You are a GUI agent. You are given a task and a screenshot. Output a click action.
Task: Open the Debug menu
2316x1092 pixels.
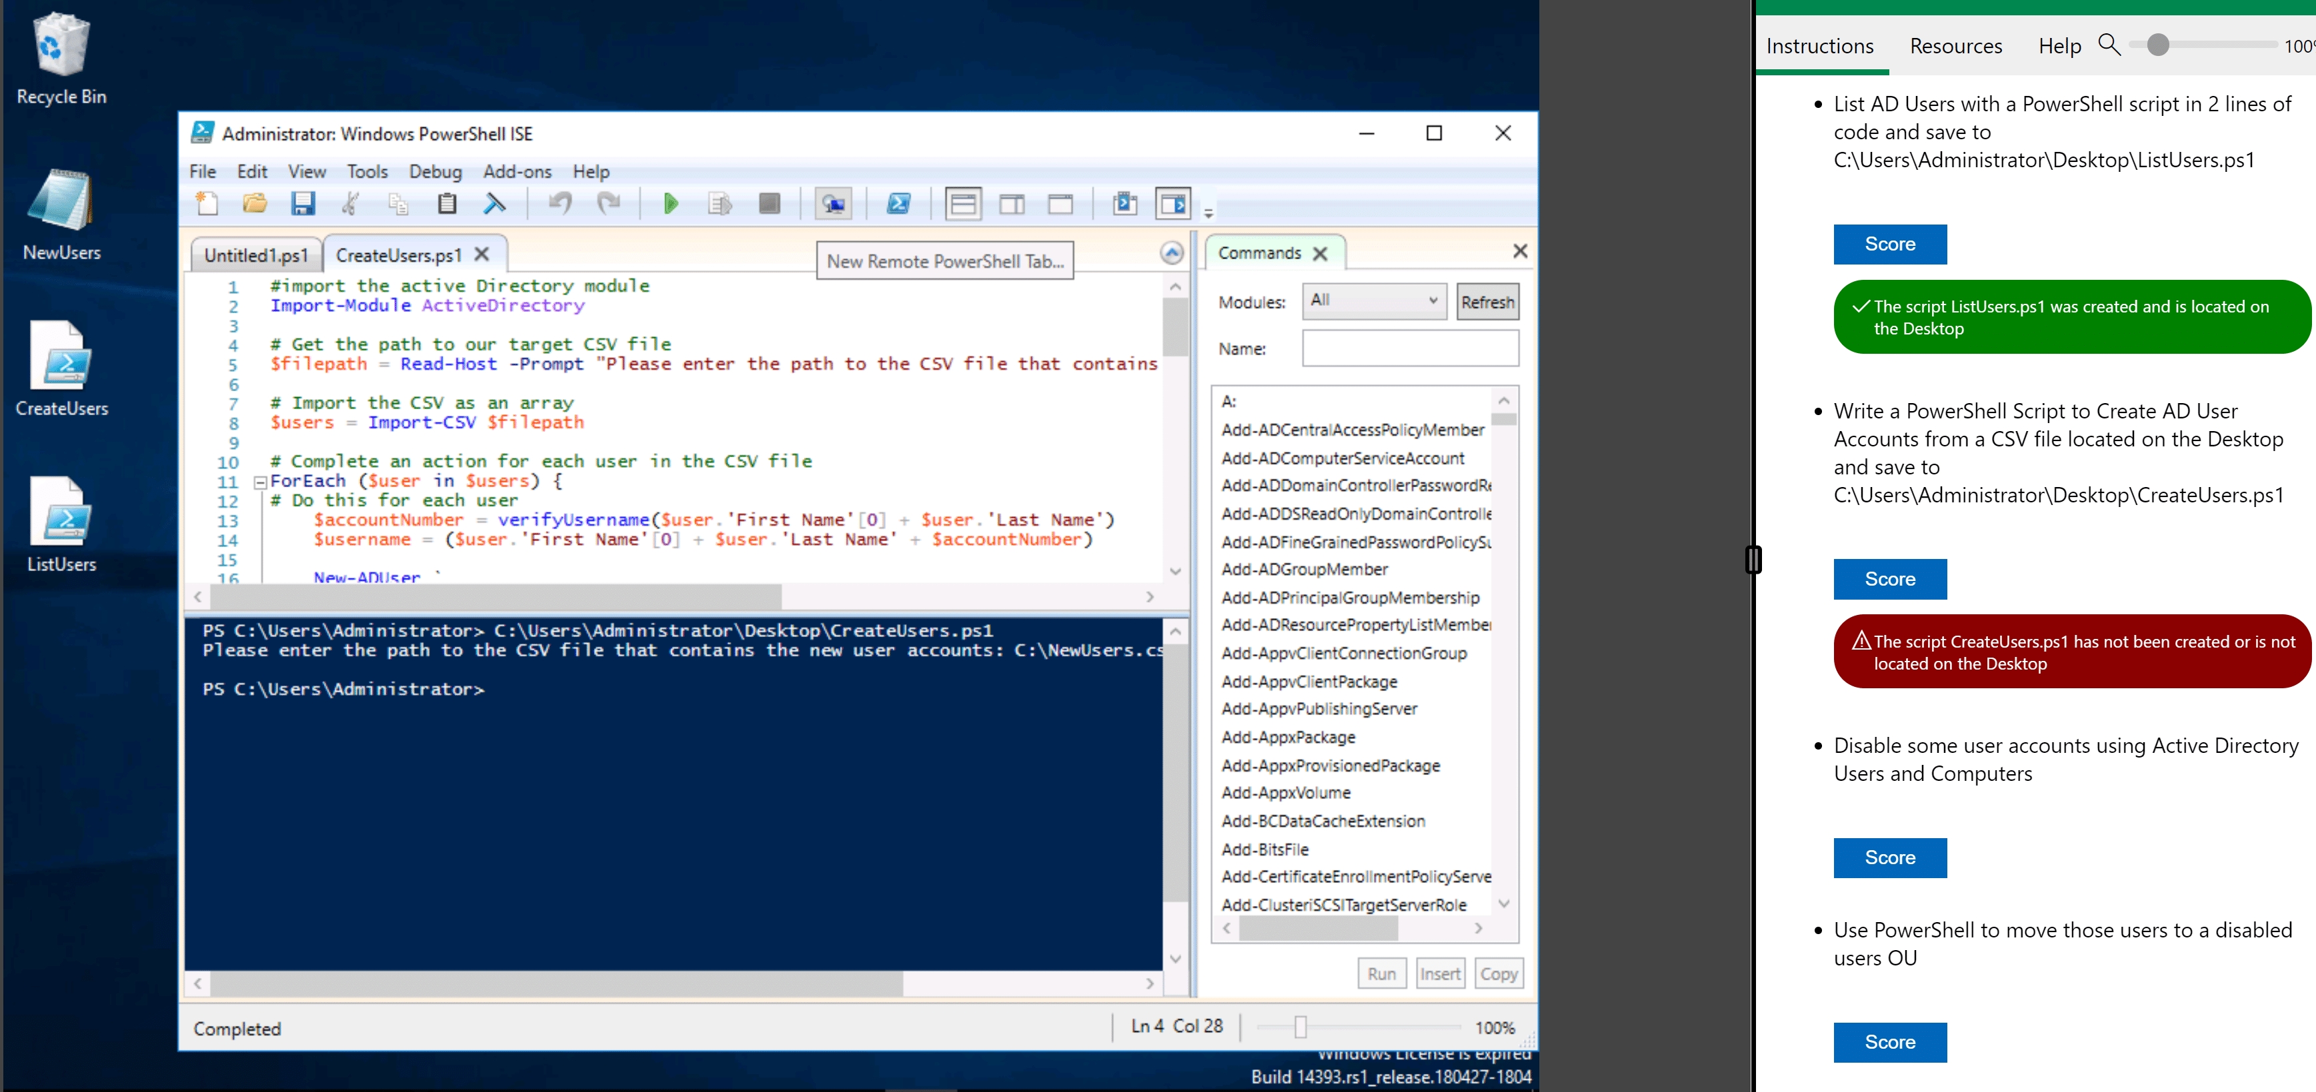tap(435, 172)
